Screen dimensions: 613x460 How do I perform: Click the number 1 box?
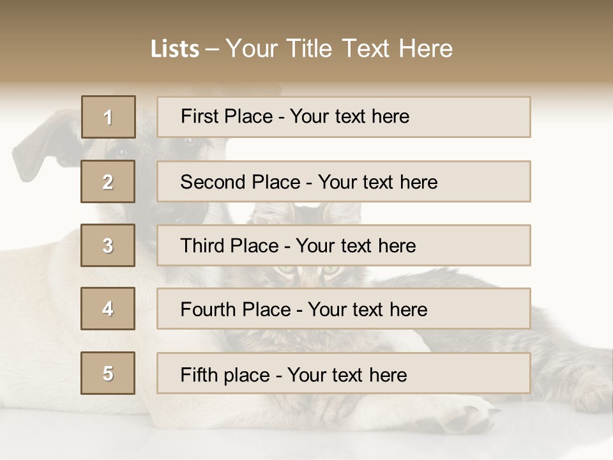109,117
